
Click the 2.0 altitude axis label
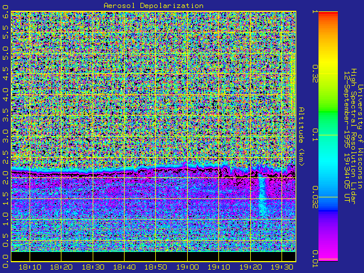[5, 178]
